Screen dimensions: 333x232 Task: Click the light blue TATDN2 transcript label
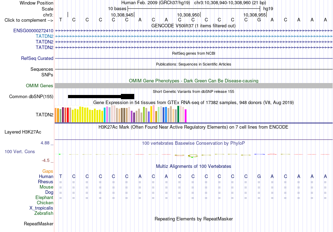(45, 36)
